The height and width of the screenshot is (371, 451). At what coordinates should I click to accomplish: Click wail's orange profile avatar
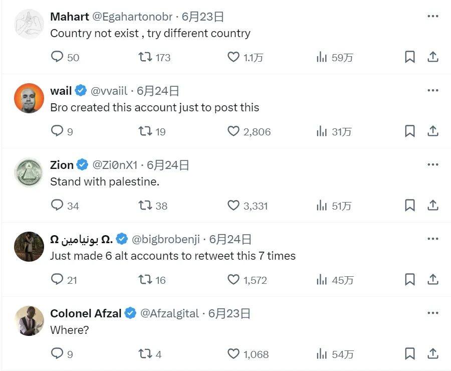coord(29,98)
